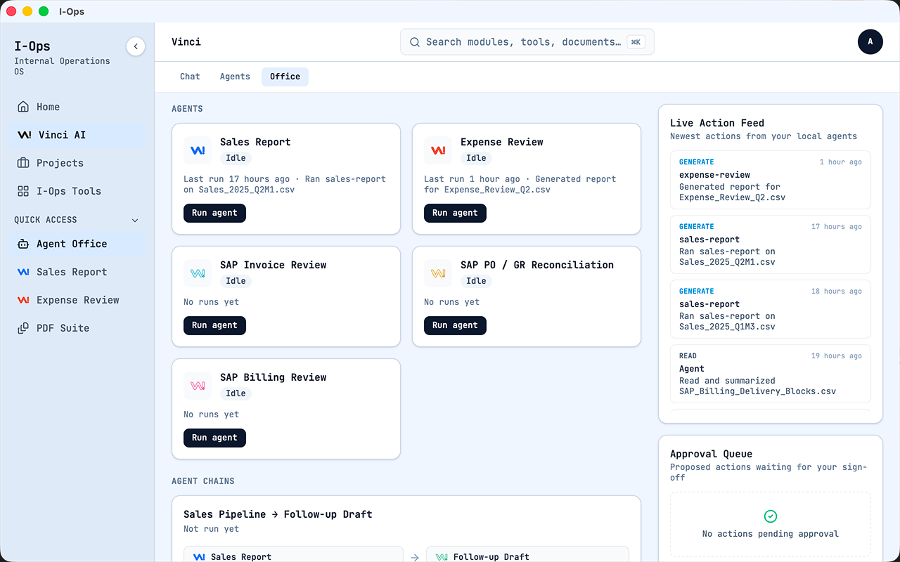Click the Idle status badge on Sales Report

point(236,158)
